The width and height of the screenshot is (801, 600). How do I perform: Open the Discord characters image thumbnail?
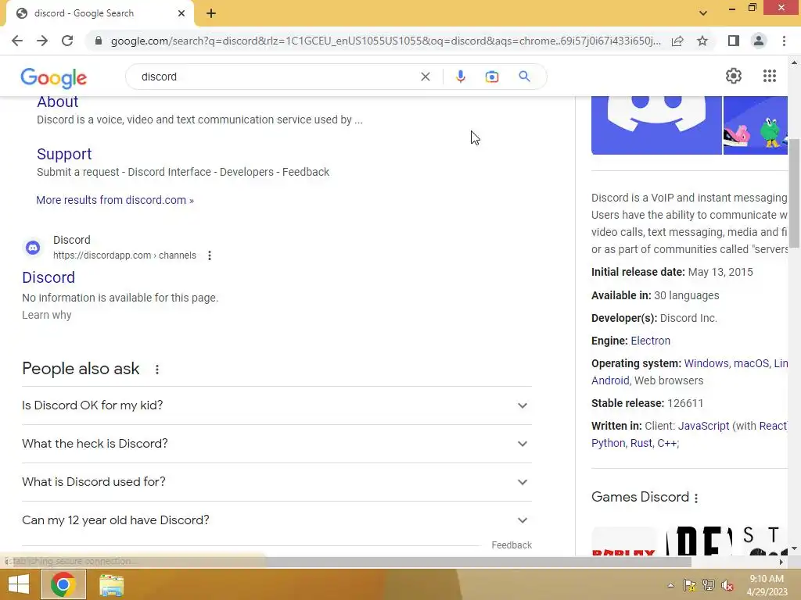756,125
